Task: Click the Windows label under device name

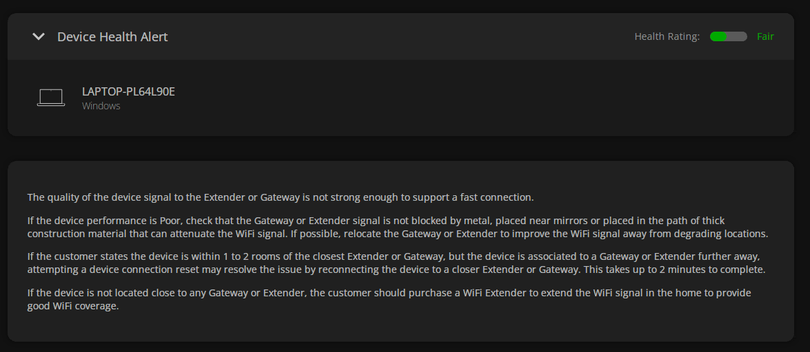Action: pos(101,106)
